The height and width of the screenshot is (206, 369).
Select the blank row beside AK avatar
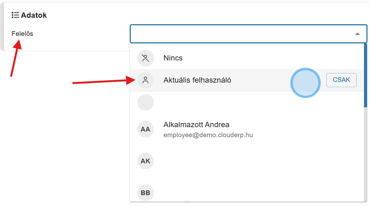point(244,161)
